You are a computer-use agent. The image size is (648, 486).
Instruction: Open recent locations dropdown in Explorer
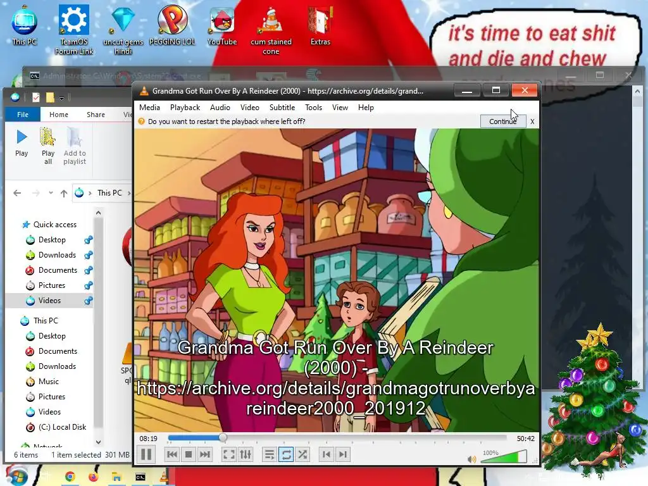pos(51,193)
